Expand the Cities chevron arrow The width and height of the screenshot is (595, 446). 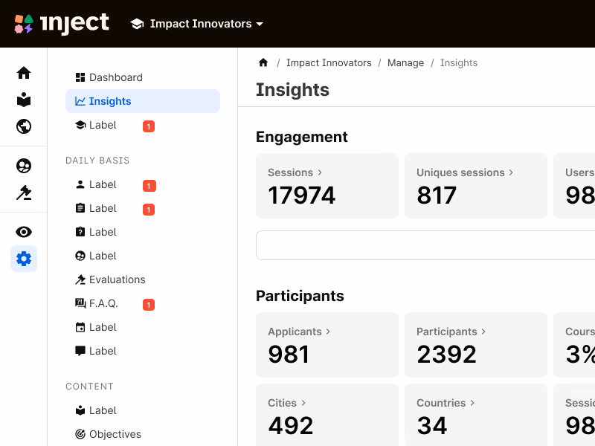[303, 403]
